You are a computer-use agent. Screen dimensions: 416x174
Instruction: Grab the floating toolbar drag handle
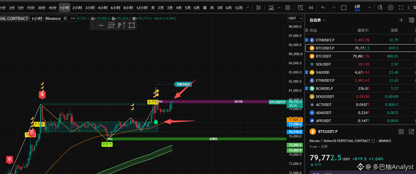tap(93, 26)
